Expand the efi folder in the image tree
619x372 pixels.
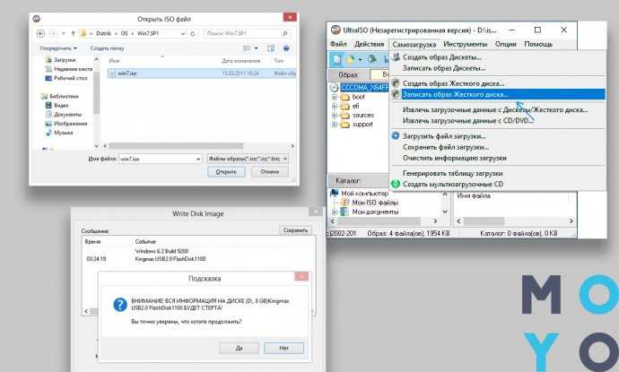tap(335, 106)
